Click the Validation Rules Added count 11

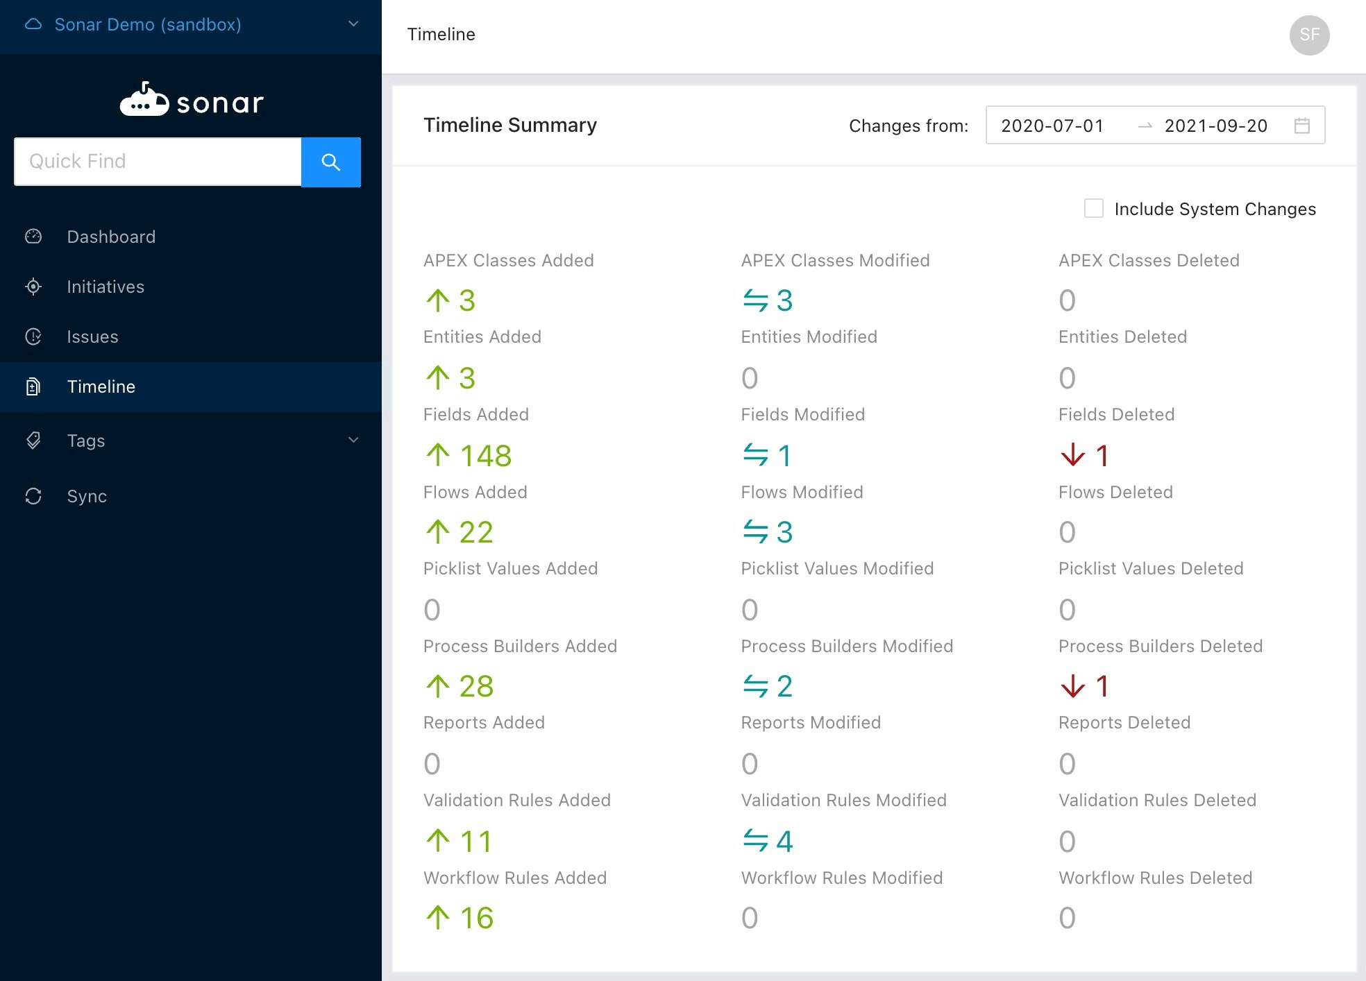point(476,842)
